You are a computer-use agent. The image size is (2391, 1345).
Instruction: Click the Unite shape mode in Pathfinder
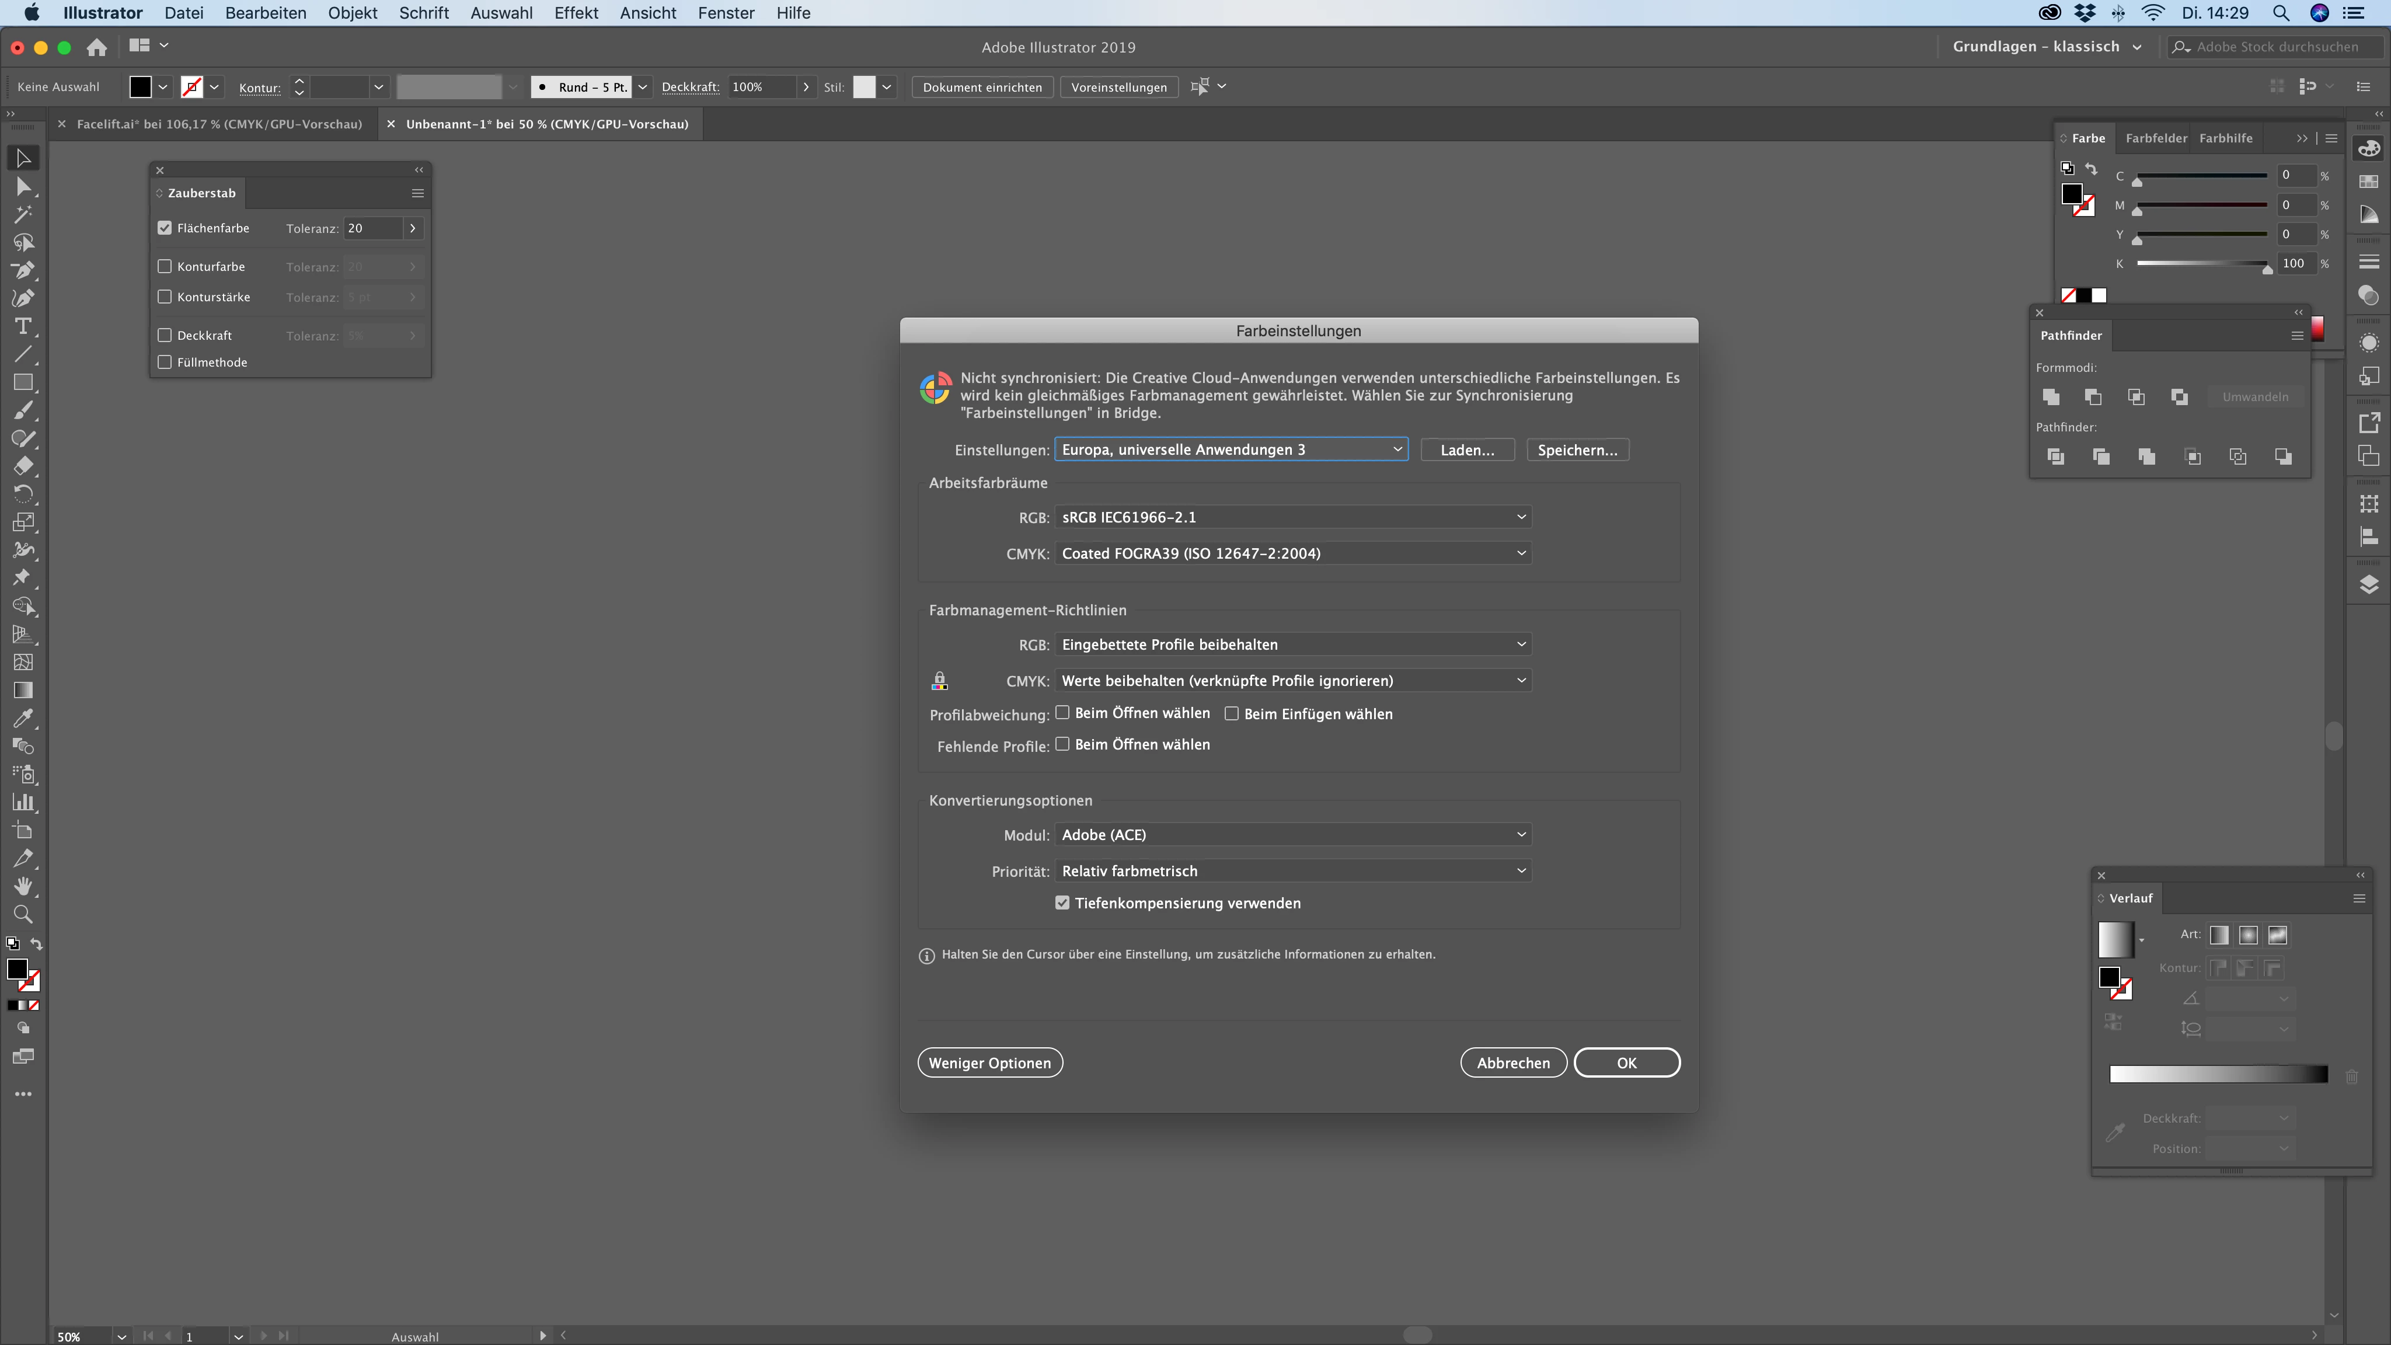click(x=2051, y=398)
